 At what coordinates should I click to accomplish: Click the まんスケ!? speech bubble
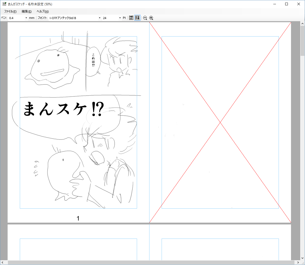coord(63,108)
